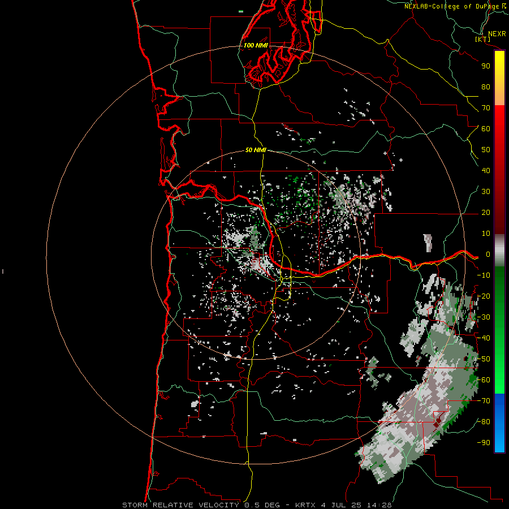Click the "50 NMI" range ring label
The width and height of the screenshot is (509, 509).
click(256, 150)
